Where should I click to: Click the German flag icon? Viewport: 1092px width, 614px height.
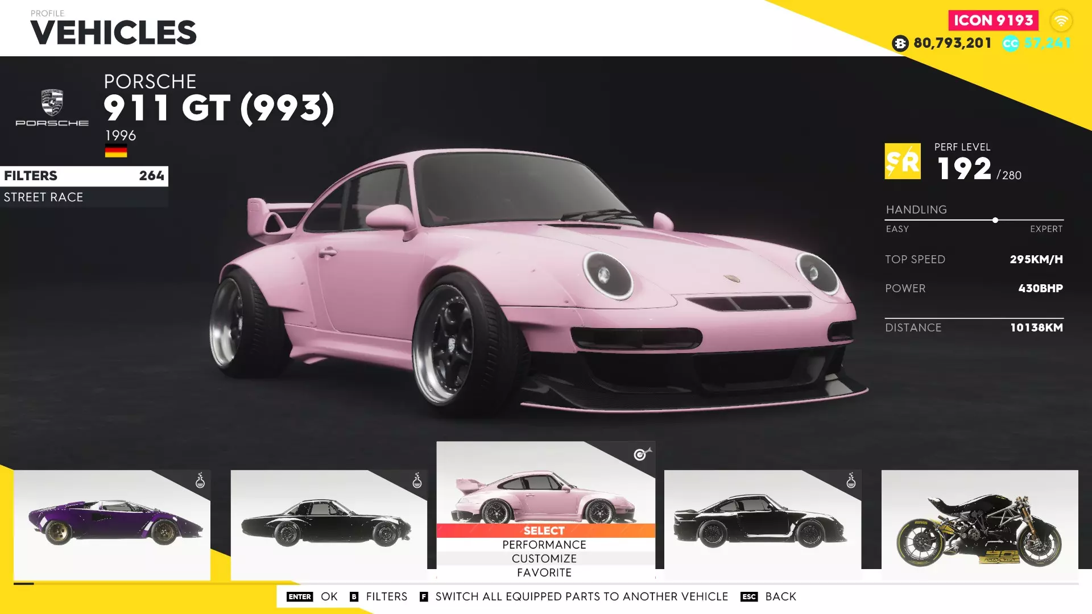pos(116,152)
